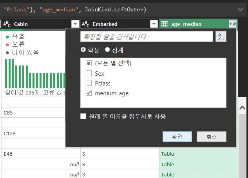Select the 집계 radio button
Screen dimensions: 248x178
107,50
